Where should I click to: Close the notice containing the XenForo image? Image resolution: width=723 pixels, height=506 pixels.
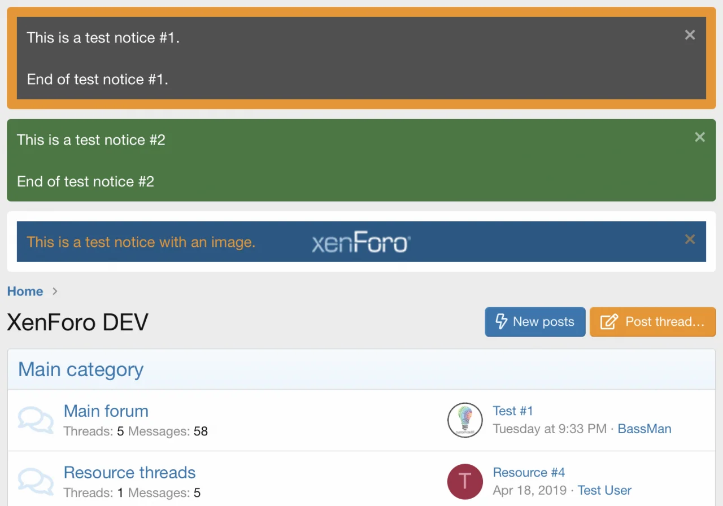pos(690,239)
